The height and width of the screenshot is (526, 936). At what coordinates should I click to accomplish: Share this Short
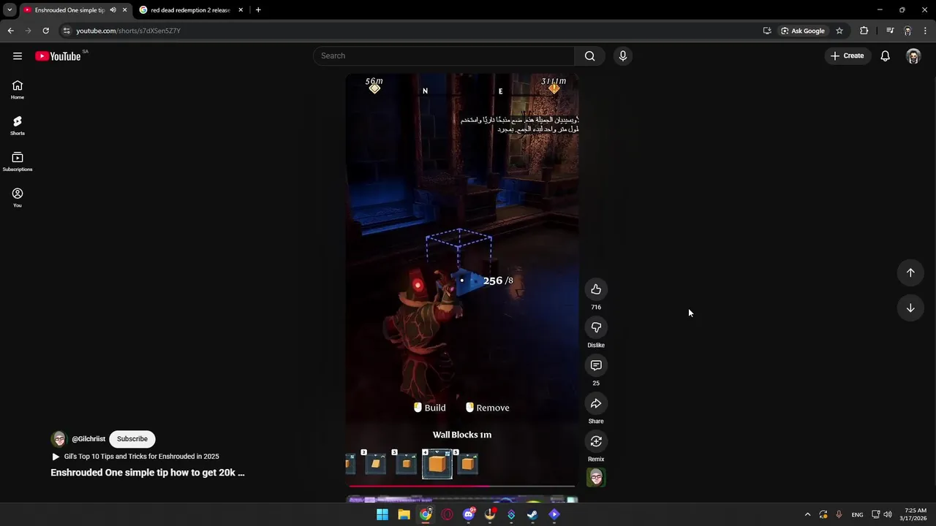[596, 403]
